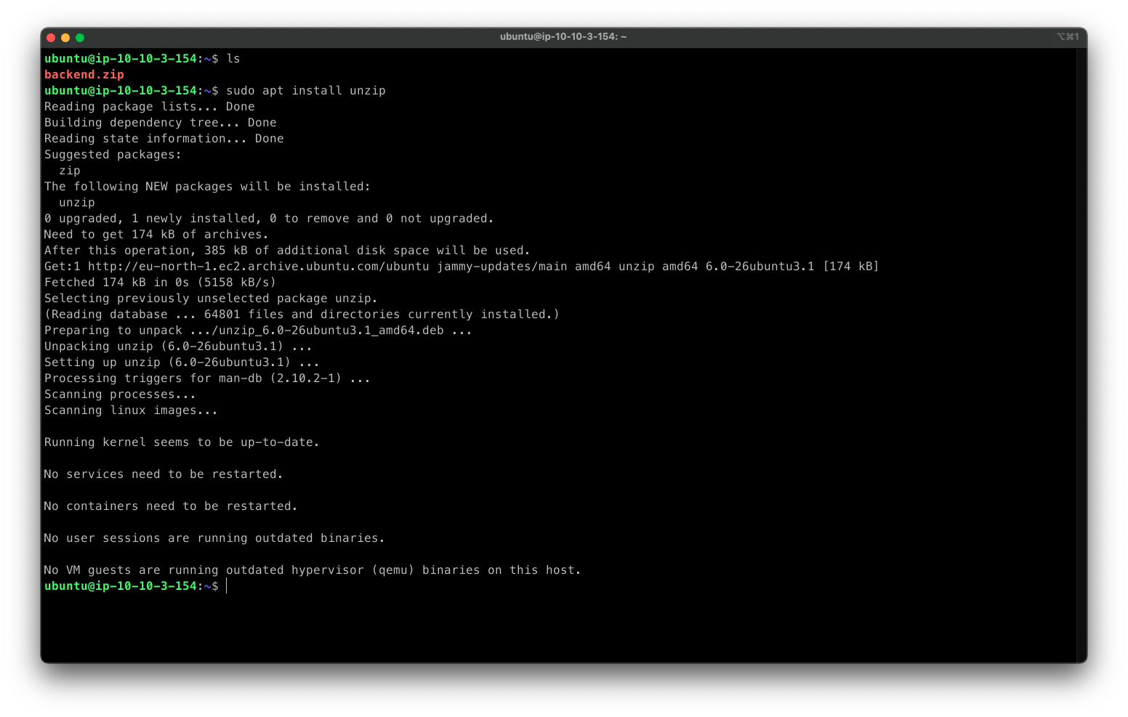1128x717 pixels.
Task: Click the Fetched 174 kB status line
Action: (x=160, y=282)
